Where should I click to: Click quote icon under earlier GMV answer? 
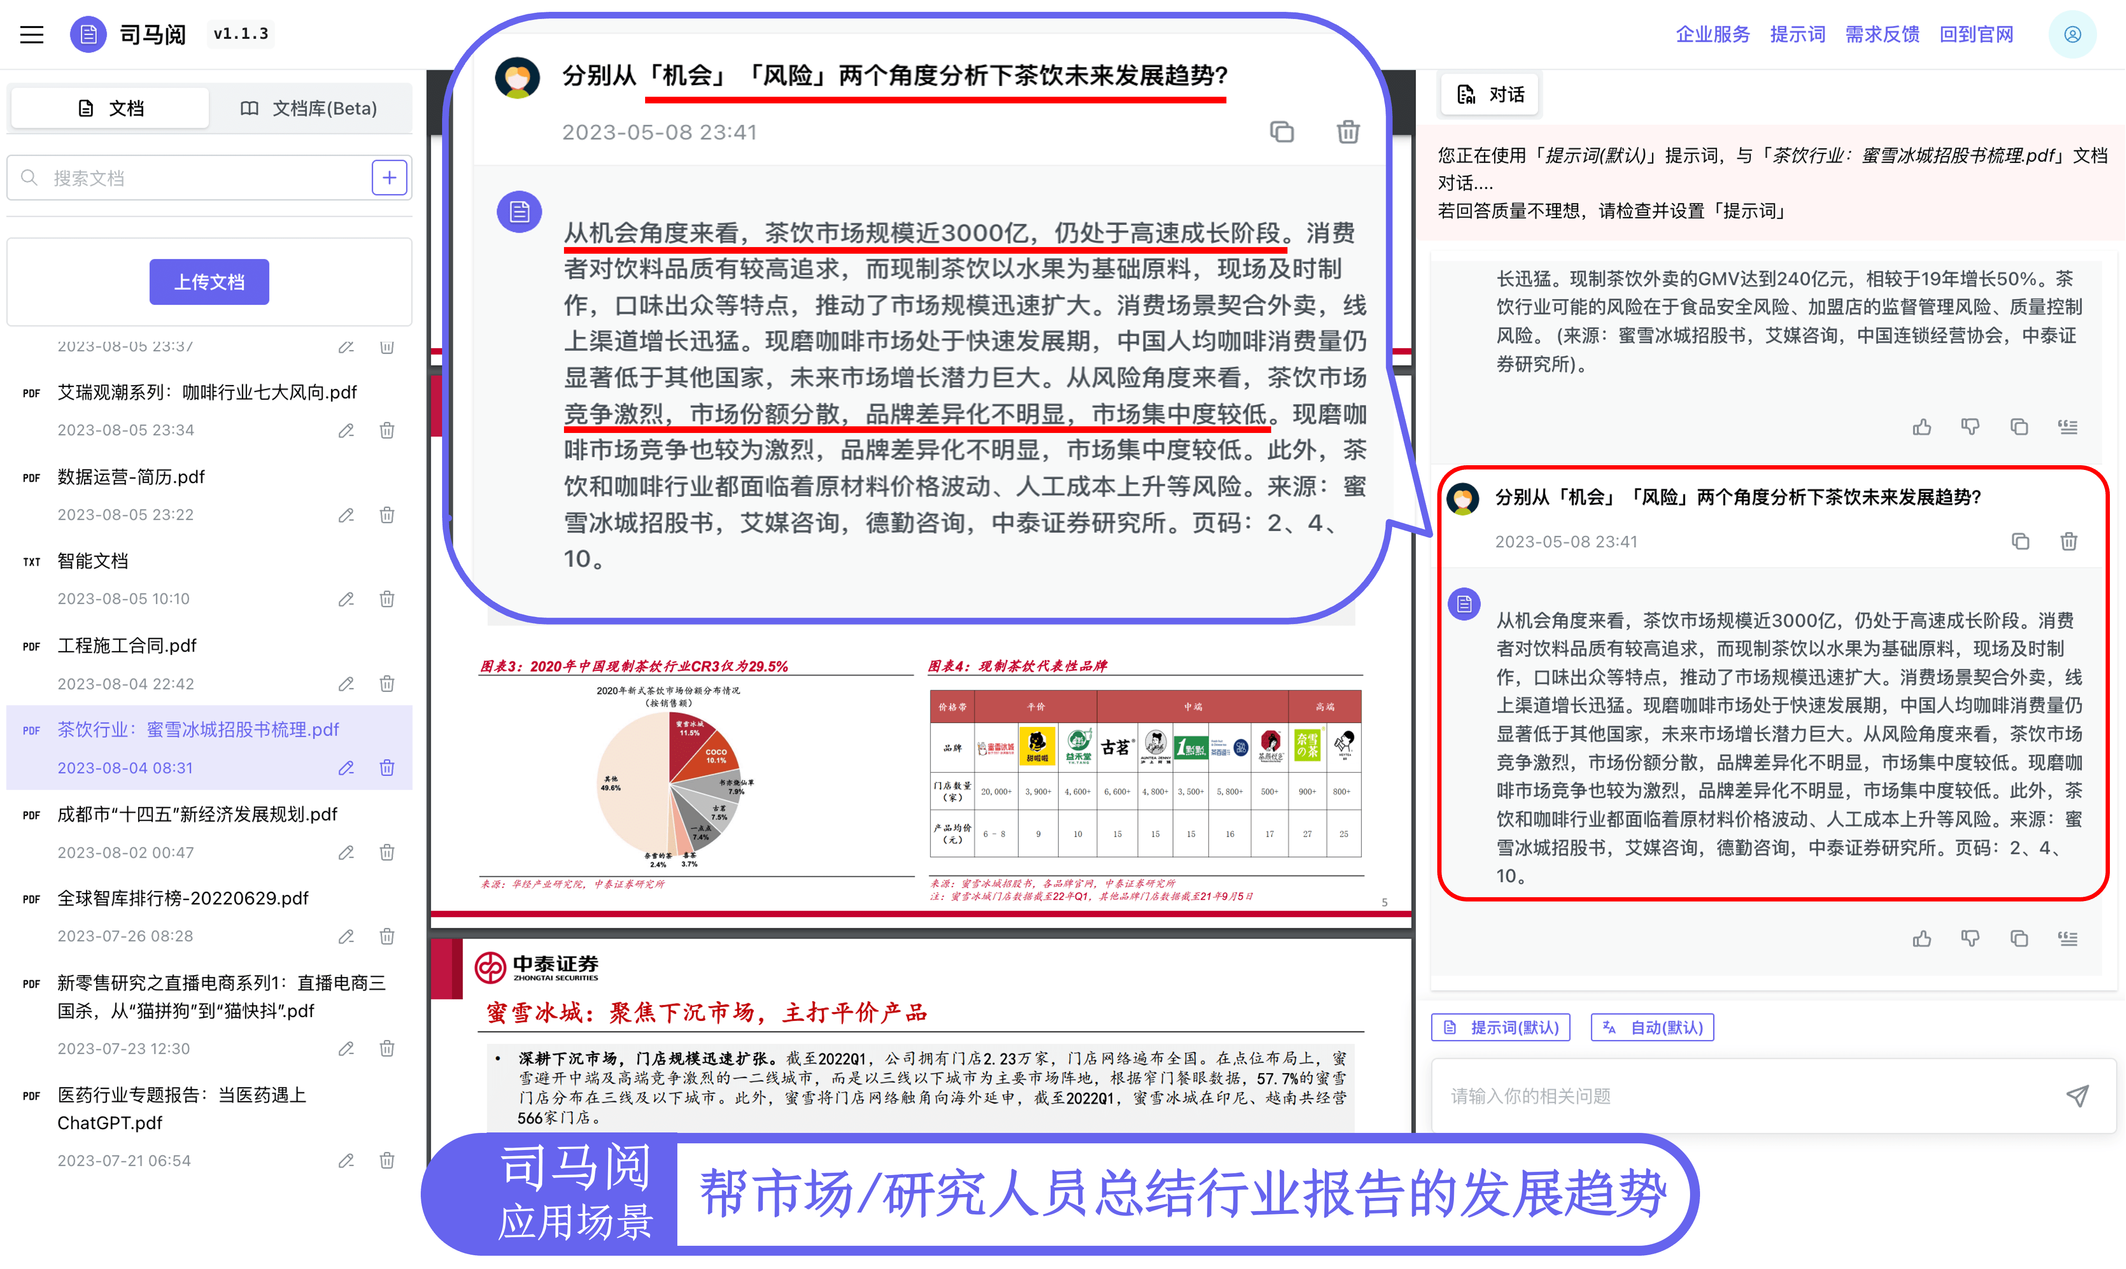click(2068, 427)
